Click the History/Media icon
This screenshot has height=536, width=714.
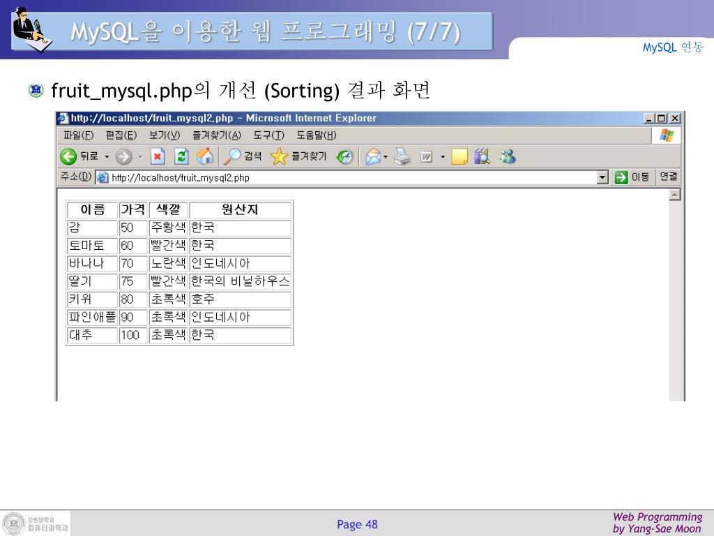point(344,157)
